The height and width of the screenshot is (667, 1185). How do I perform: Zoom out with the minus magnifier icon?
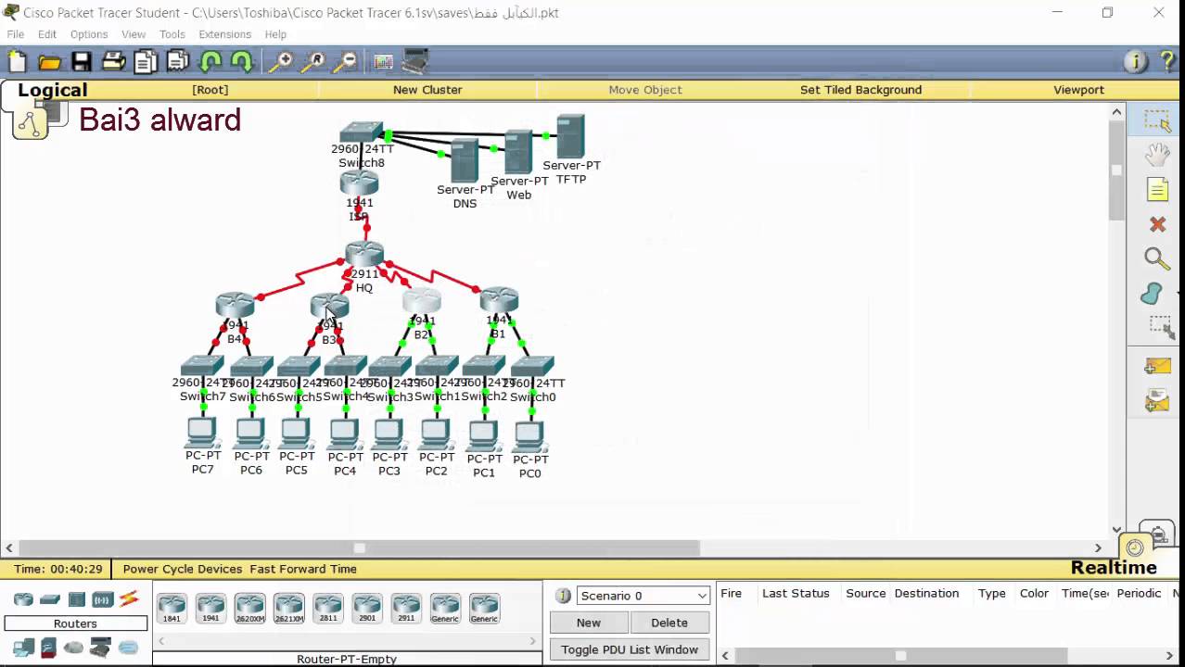coord(345,62)
